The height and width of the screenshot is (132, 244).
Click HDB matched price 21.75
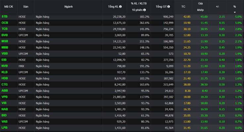point(204,79)
